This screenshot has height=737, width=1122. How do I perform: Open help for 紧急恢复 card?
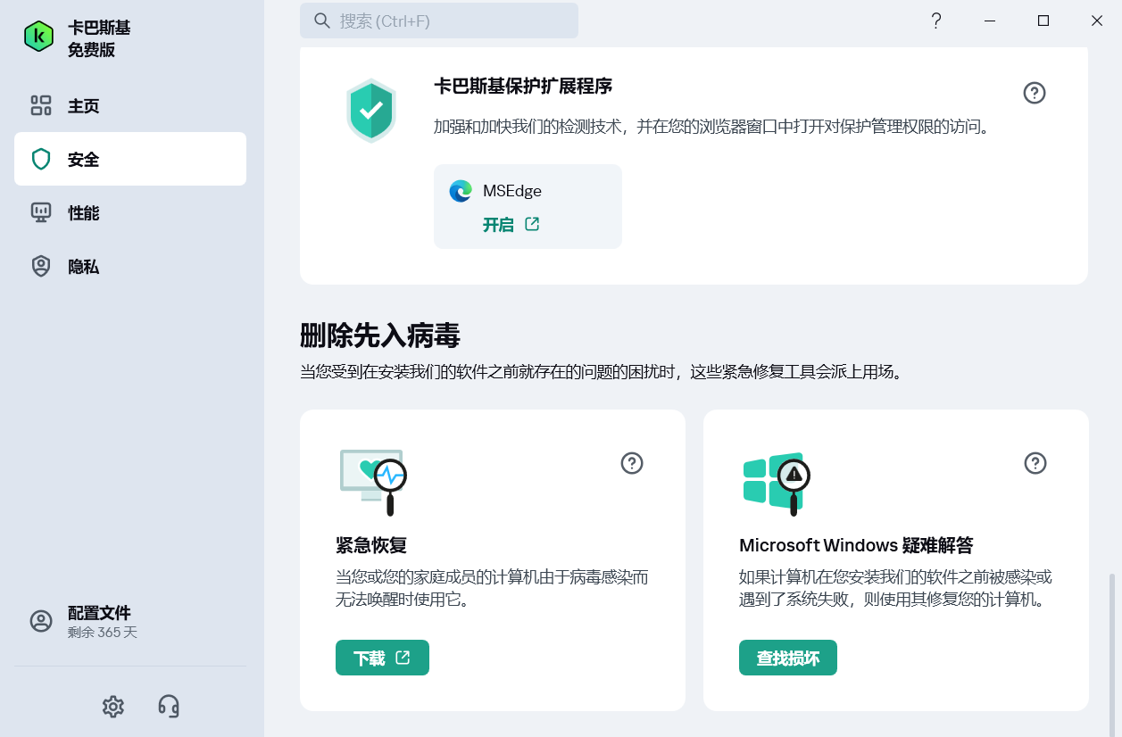point(632,463)
